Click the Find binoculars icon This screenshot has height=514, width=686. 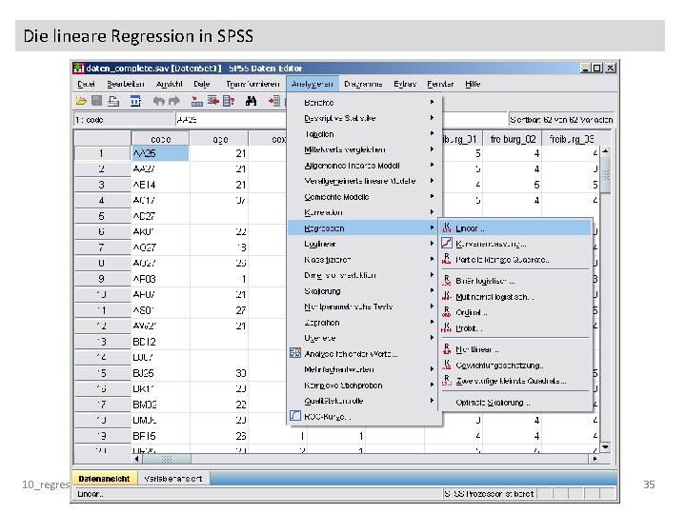pos(252,102)
